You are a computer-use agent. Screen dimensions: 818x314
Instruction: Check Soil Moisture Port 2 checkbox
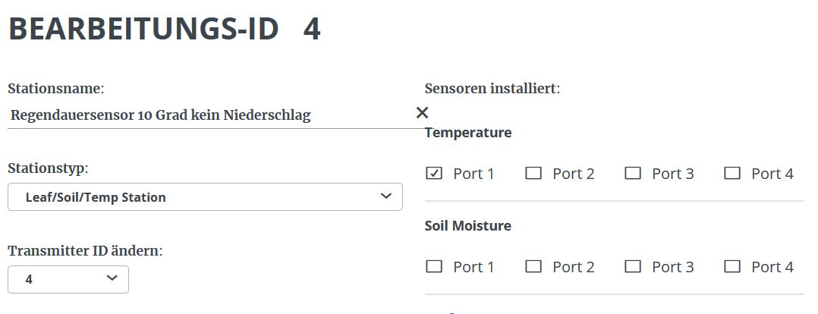533,267
